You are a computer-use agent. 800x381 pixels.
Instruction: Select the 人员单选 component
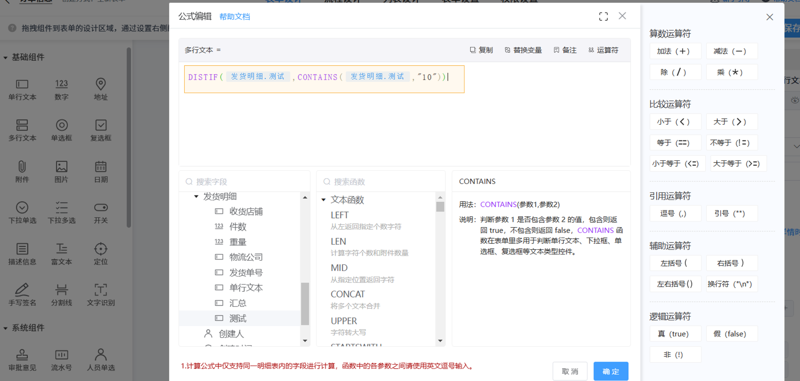click(x=101, y=360)
